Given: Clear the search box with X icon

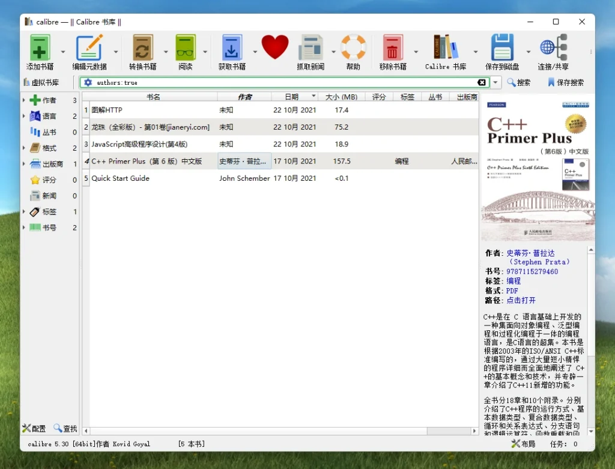Looking at the screenshot, I should (482, 82).
